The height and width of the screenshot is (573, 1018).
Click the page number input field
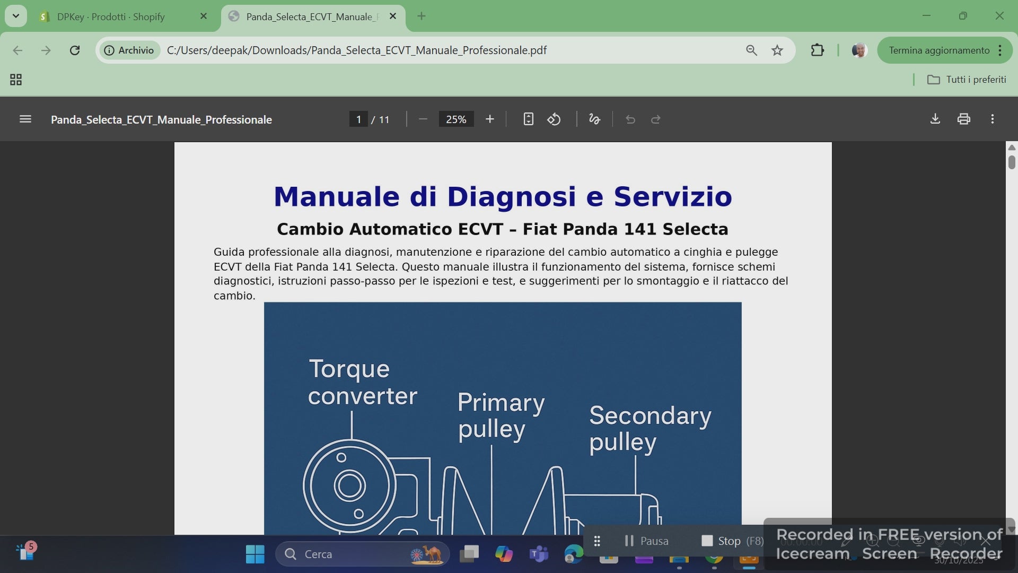[358, 119]
